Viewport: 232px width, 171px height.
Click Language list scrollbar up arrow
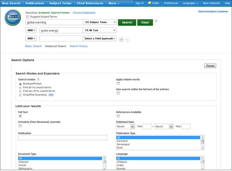click(x=202, y=158)
